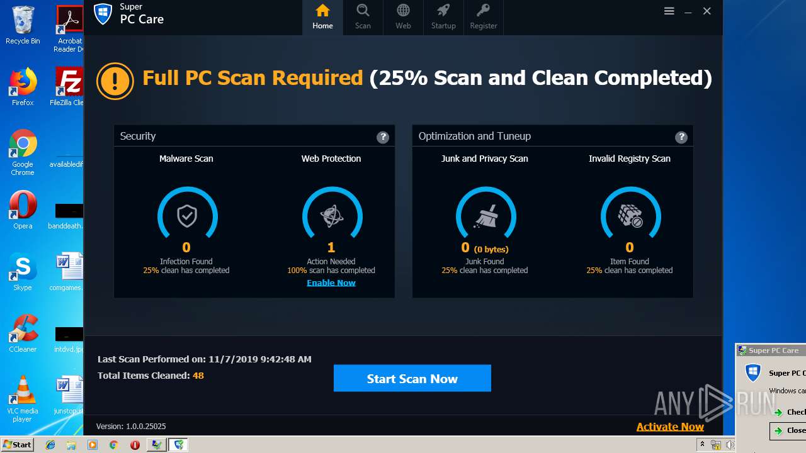Open the Register tab
806x453 pixels.
pos(484,17)
